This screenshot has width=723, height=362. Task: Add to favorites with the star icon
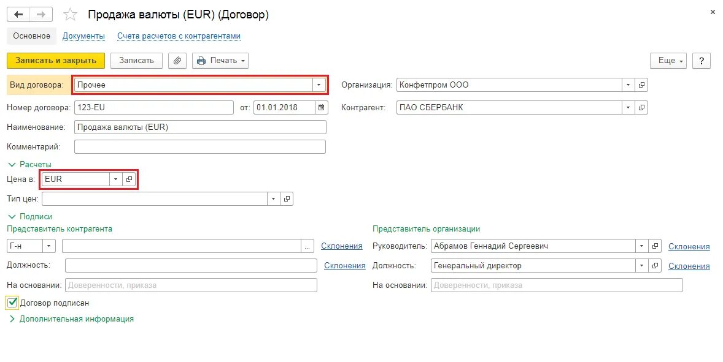click(70, 15)
